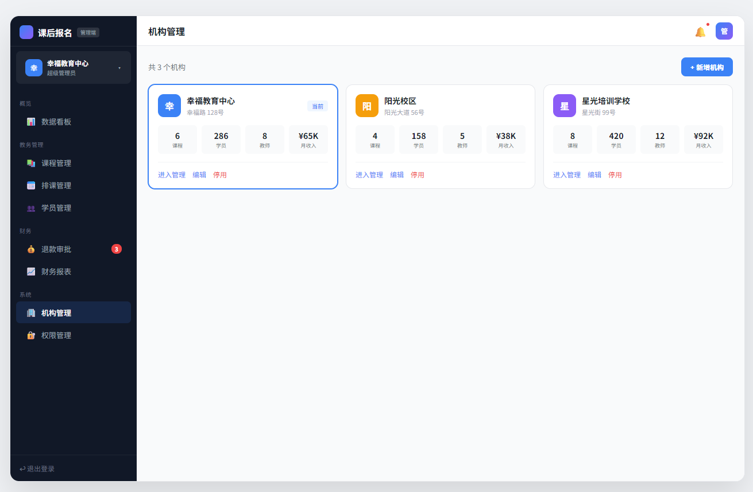The image size is (753, 492).
Task: Edit the 阳光校区 organization
Action: click(x=397, y=175)
